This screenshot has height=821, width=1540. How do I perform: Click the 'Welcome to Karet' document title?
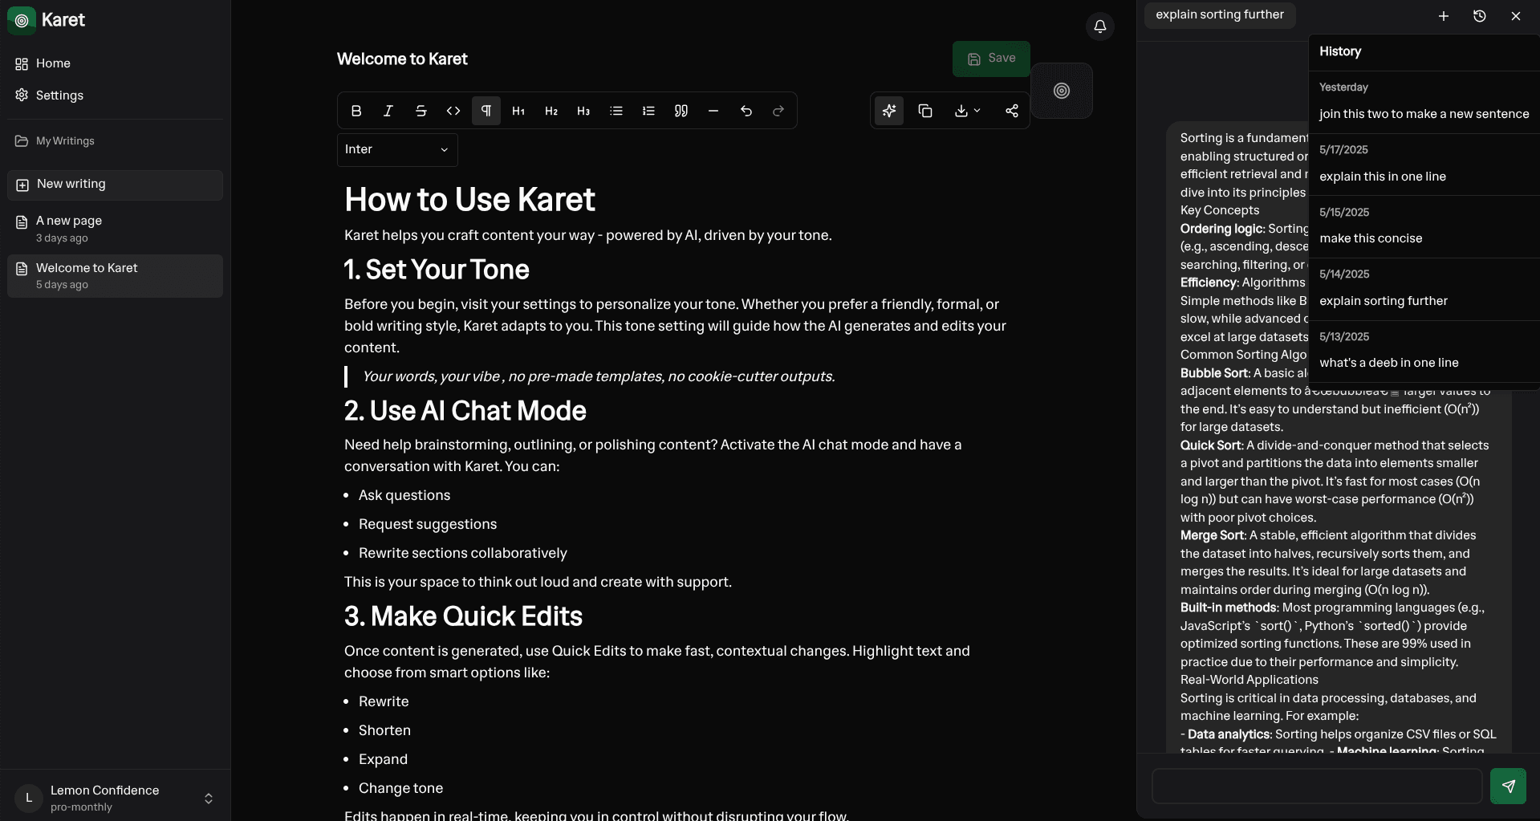point(402,59)
